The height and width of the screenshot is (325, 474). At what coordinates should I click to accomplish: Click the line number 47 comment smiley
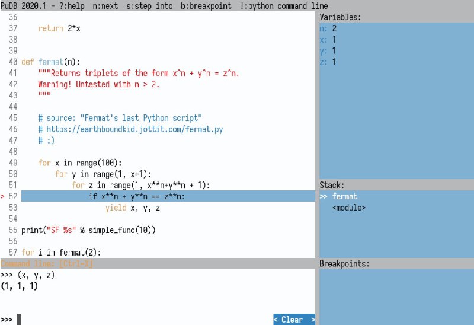click(x=46, y=141)
